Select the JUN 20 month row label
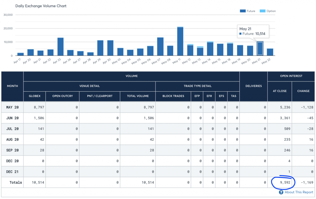This screenshot has width=316, height=199. (12, 118)
